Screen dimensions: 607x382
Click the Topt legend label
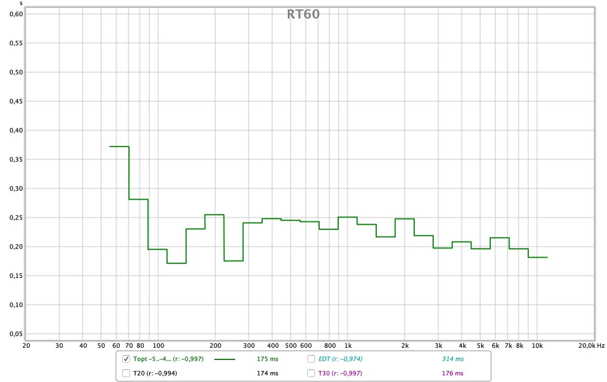tap(169, 359)
